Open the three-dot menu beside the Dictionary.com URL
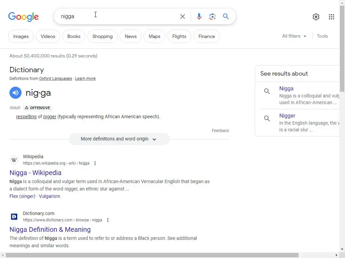 107,220
